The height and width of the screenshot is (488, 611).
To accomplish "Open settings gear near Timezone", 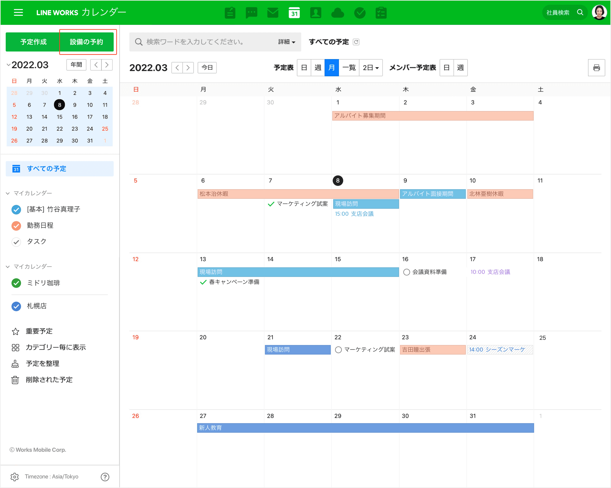I will pos(15,476).
